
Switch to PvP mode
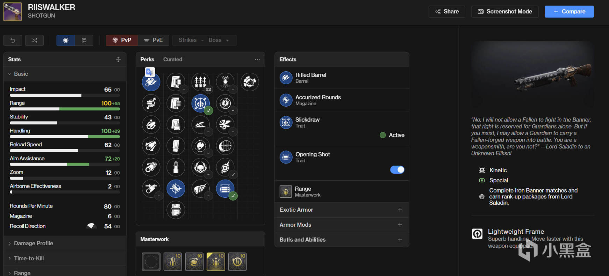(x=122, y=40)
